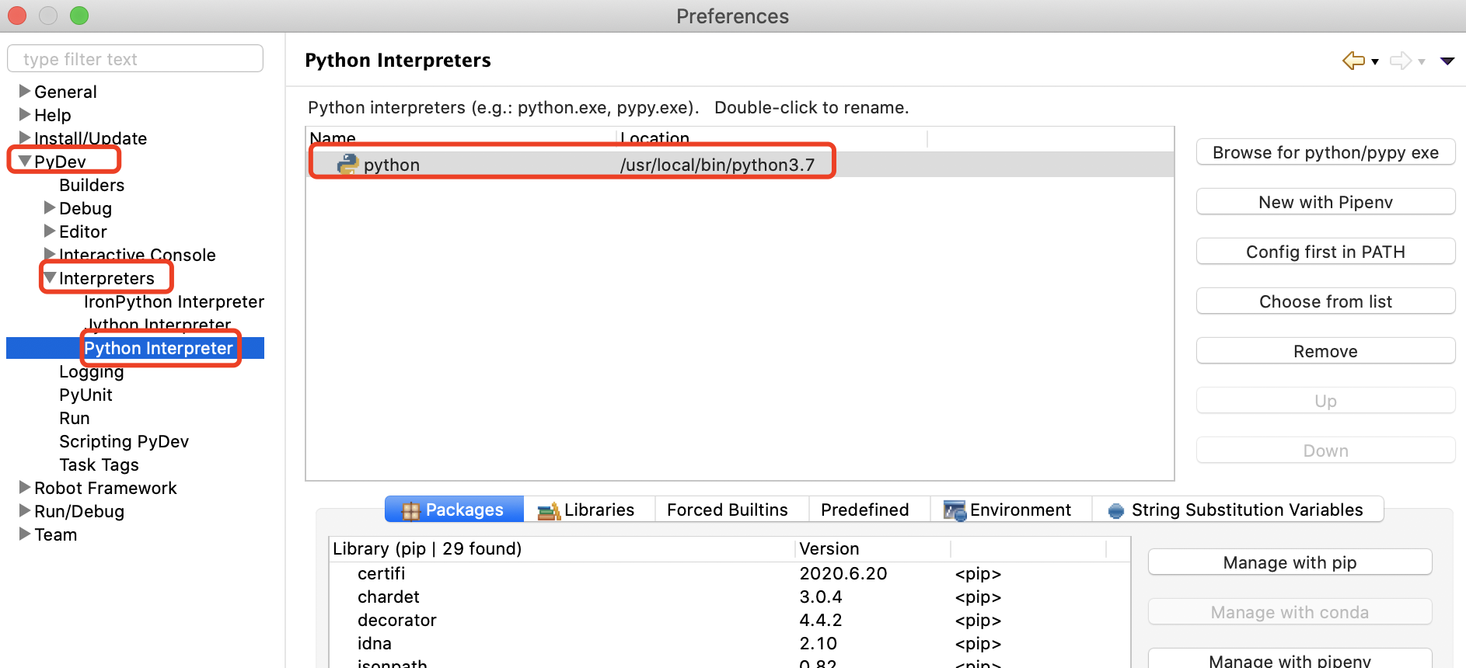Viewport: 1466px width, 668px height.
Task: Click version 3.0.4 cell
Action: click(821, 597)
